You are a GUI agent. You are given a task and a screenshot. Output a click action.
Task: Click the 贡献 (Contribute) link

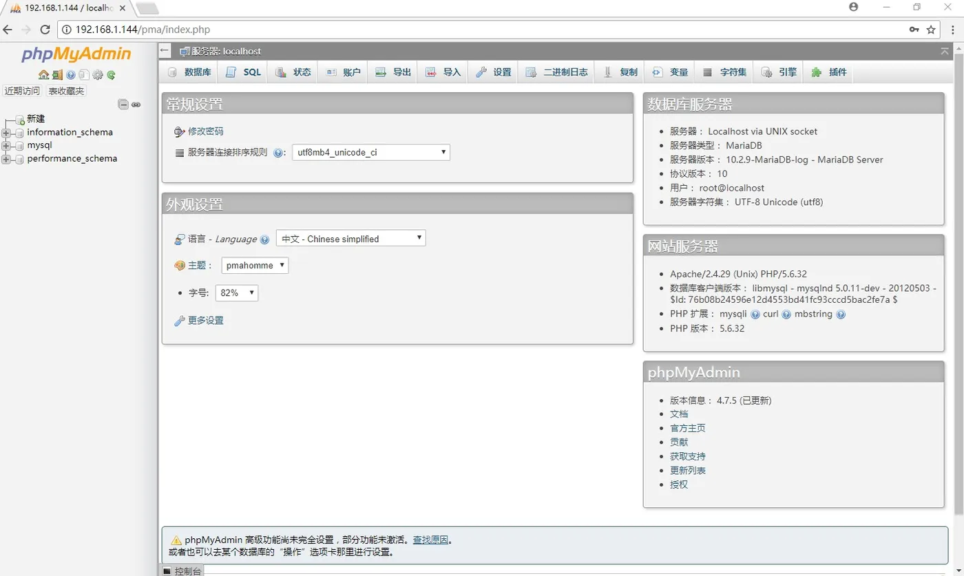[679, 442]
